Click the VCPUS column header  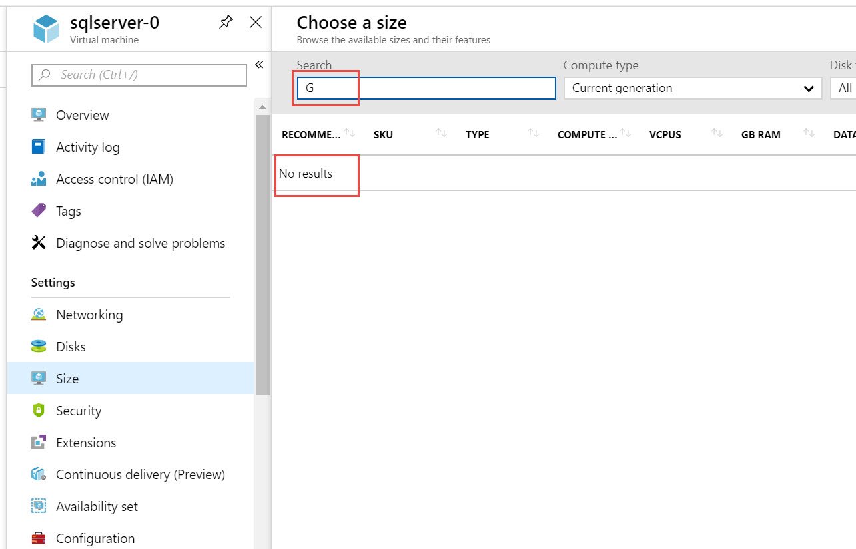[x=665, y=134]
